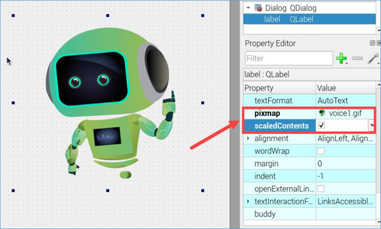
Task: Collapse the Dialog tree node
Action: pyautogui.click(x=248, y=8)
